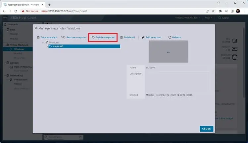Click the Take snapshot icon
Screen dimensions: 248x143
[x=38, y=37]
